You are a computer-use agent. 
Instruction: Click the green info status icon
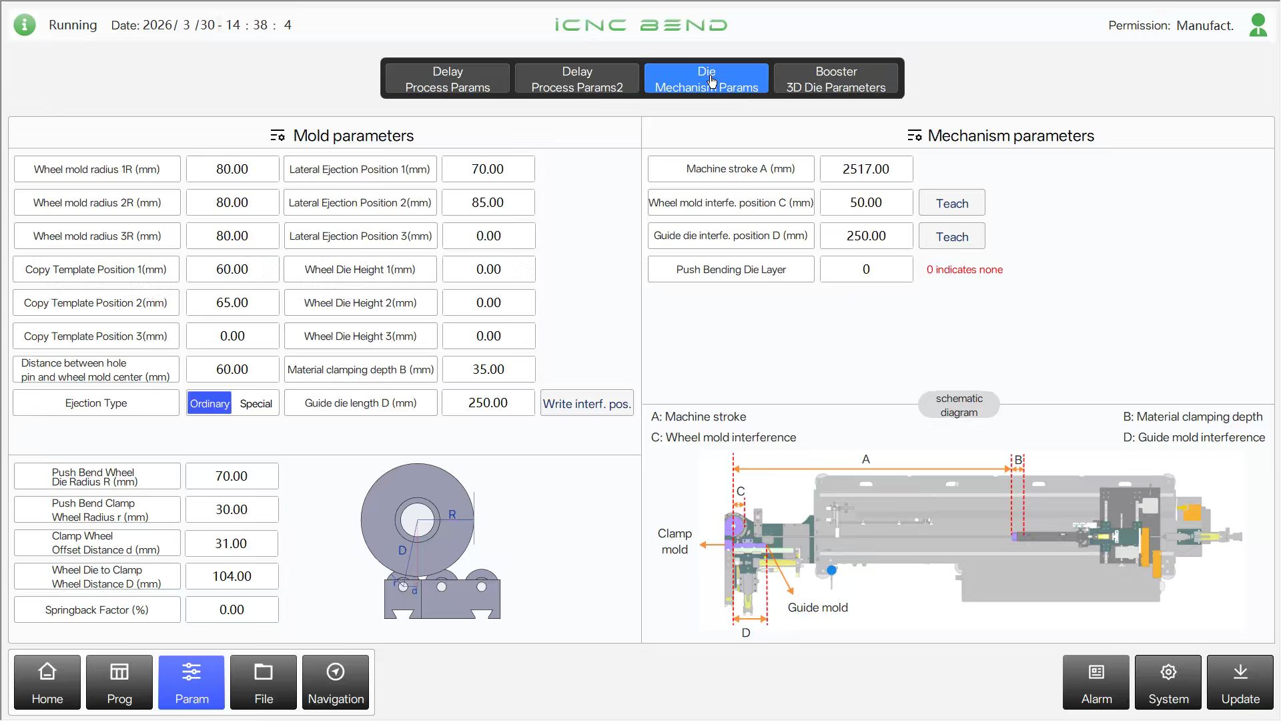click(25, 25)
